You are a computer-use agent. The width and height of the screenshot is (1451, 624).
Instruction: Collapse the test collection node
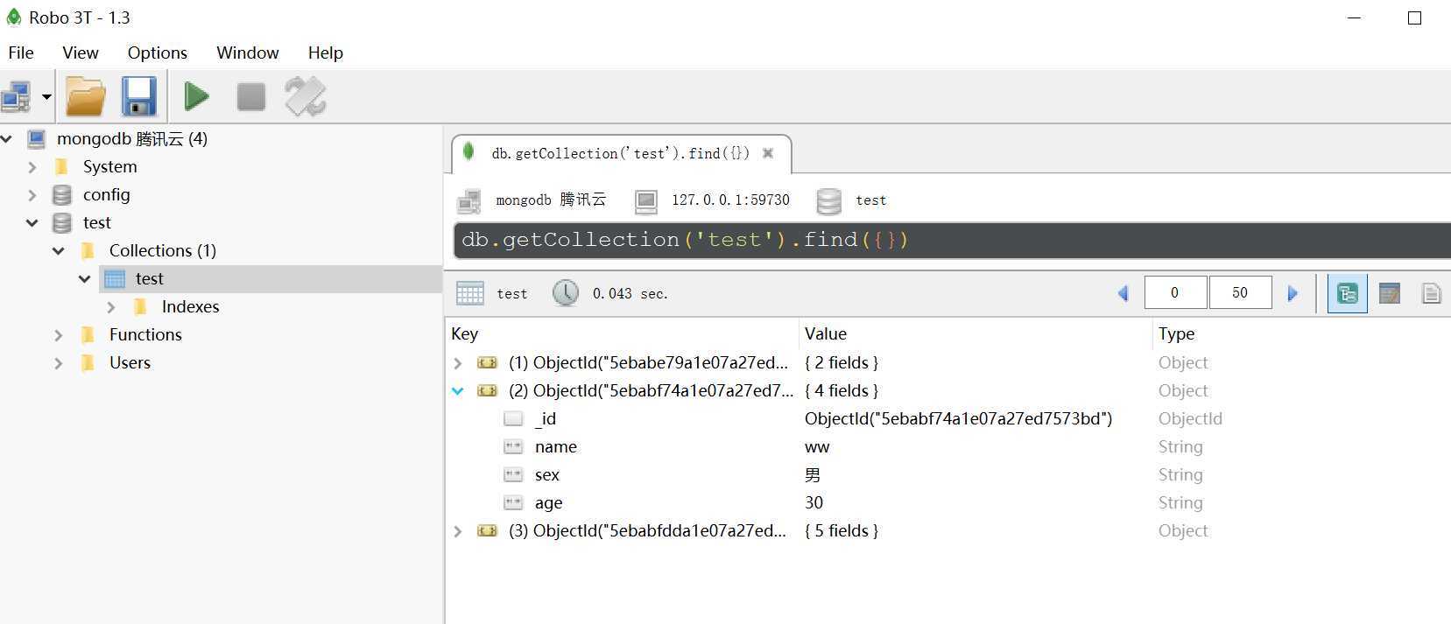85,278
